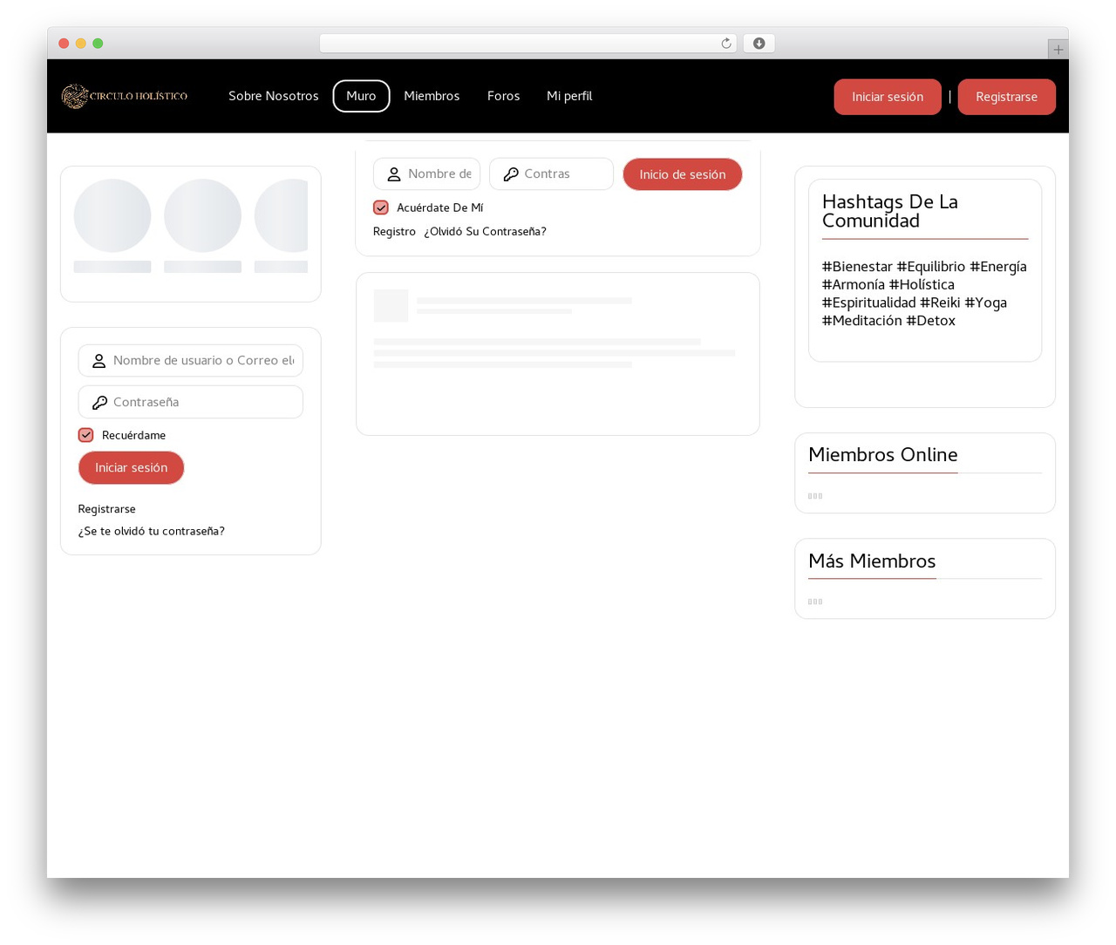Select the #Reiki hashtag
Viewport: 1116px width, 945px height.
coord(940,303)
